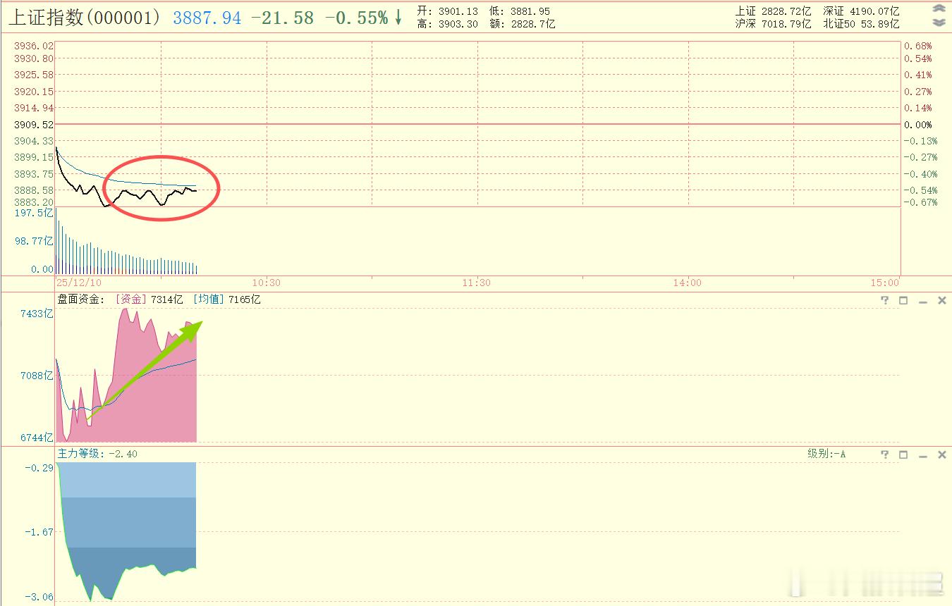Click the 3936.02 top price axis label
Viewport: 952px width, 606px height.
pos(33,45)
